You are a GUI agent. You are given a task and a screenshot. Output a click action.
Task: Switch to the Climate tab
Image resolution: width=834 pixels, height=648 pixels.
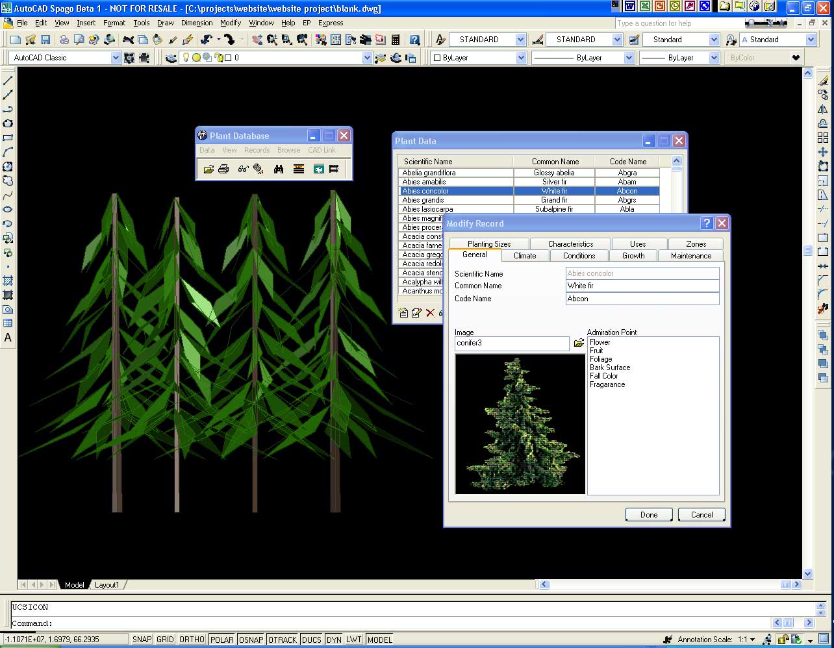click(525, 256)
